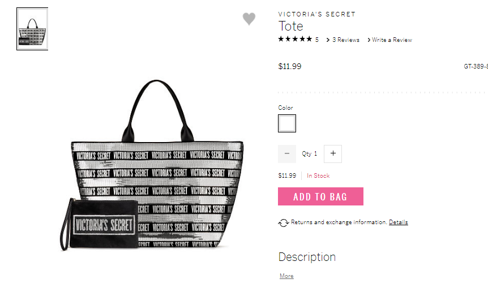488x283 pixels.
Task: Add tote to favorites with heart icon
Action: click(249, 19)
